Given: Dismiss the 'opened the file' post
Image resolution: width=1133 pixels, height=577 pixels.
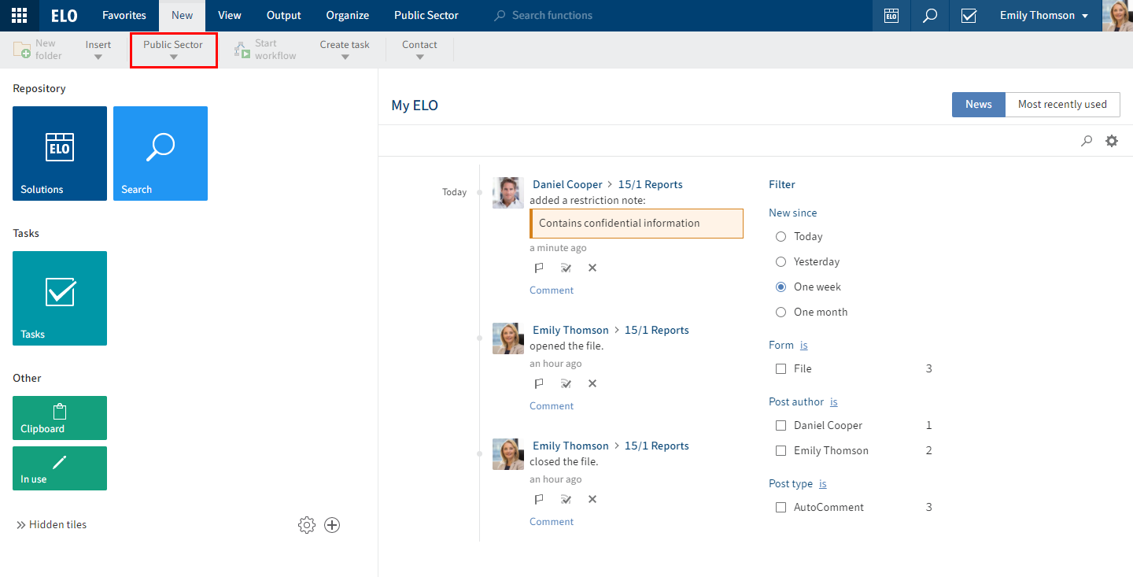Looking at the screenshot, I should coord(592,384).
